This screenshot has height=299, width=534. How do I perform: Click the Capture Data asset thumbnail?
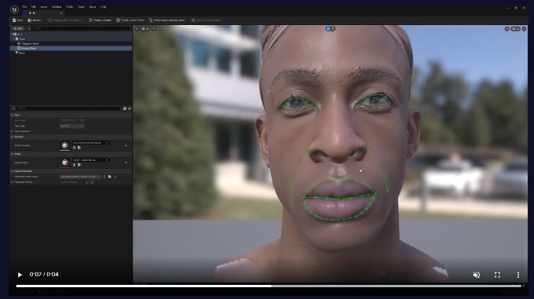64,163
